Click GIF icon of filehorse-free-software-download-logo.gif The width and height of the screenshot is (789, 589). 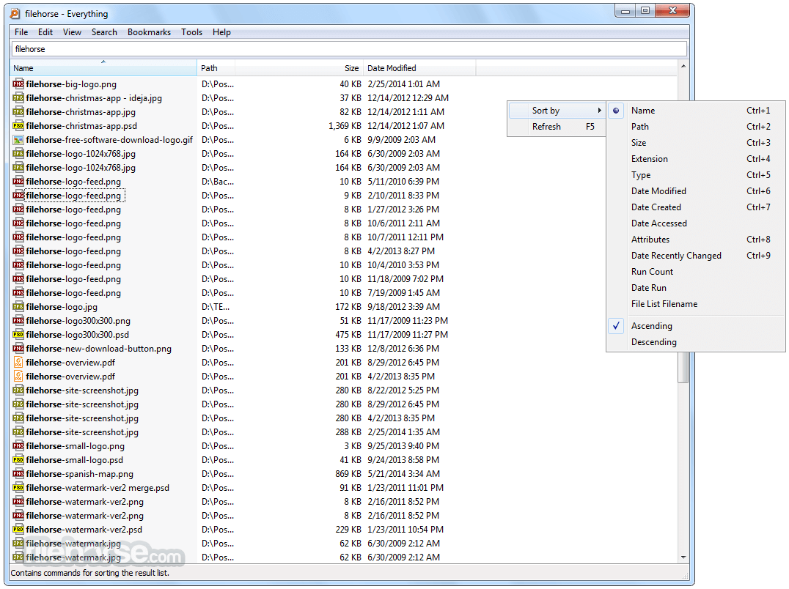pos(18,140)
